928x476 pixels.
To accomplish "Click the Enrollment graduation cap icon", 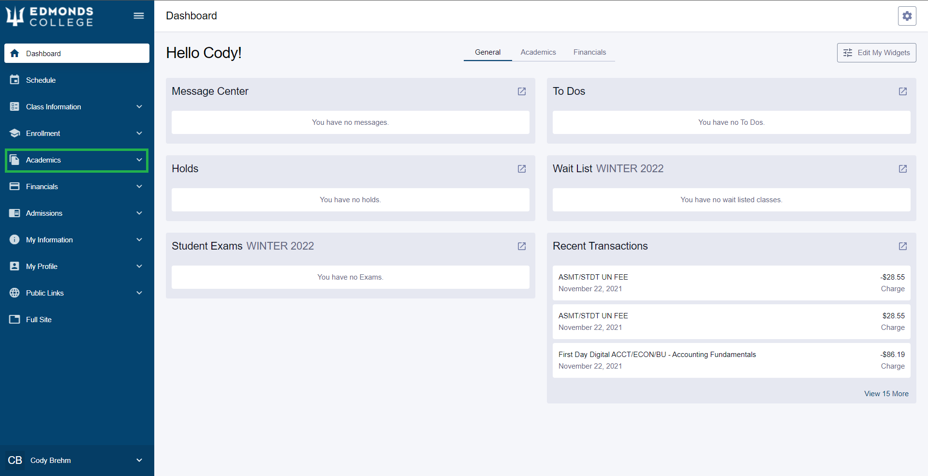I will coord(15,133).
